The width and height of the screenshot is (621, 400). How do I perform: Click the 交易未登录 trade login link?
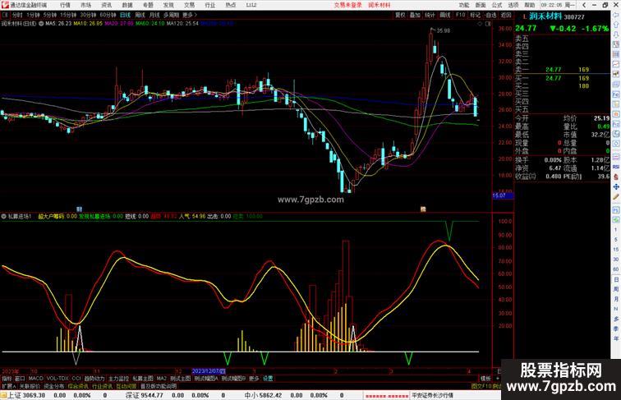(x=347, y=5)
